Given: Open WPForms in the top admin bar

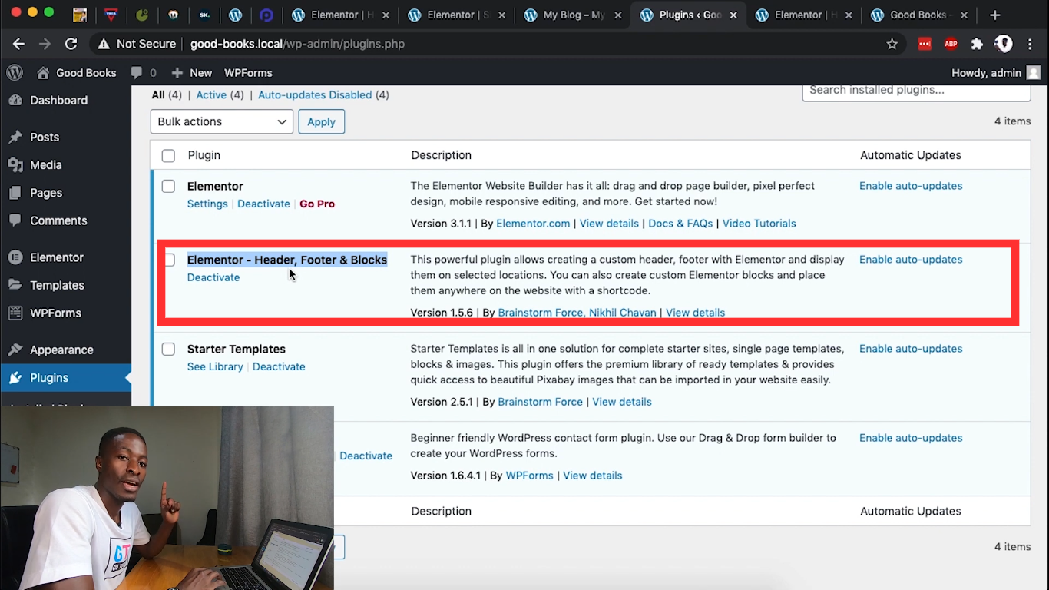Looking at the screenshot, I should [x=248, y=72].
